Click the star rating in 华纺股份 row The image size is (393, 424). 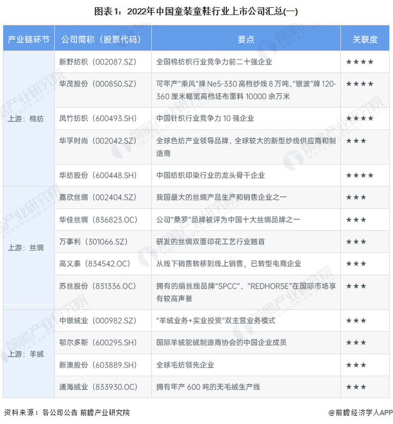pyautogui.click(x=360, y=175)
